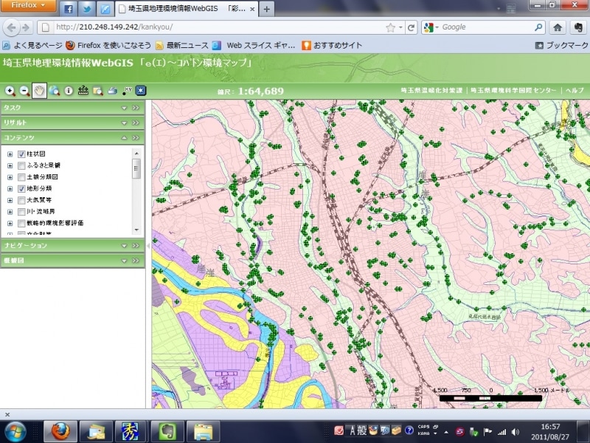Check the 大気質等 layer checkbox
Viewport: 590px width, 443px height.
pyautogui.click(x=21, y=200)
